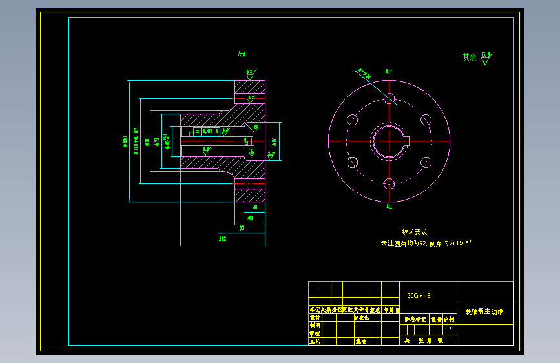This screenshot has width=560, height=363.
Task: Select the 阶段标记 header cell
Action: click(415, 320)
